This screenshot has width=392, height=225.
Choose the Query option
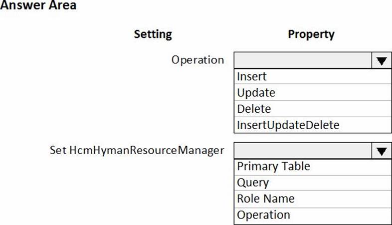pos(253,183)
